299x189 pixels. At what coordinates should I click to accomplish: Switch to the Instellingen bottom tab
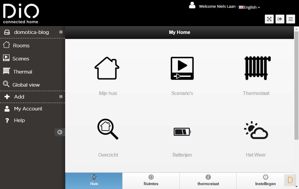click(265, 181)
